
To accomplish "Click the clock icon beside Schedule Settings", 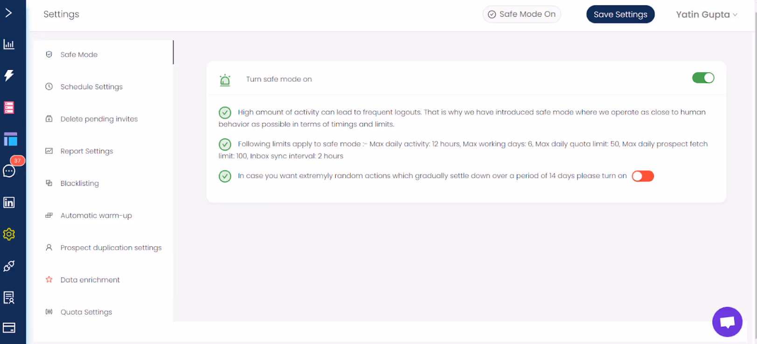I will [x=49, y=87].
